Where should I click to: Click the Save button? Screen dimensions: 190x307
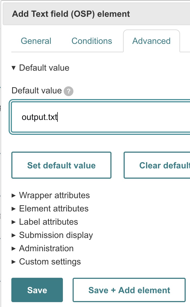point(37,290)
